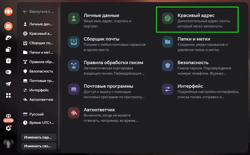Select Автоответчик in the left menu
Screen dimensions: 250x155
tap(38, 100)
